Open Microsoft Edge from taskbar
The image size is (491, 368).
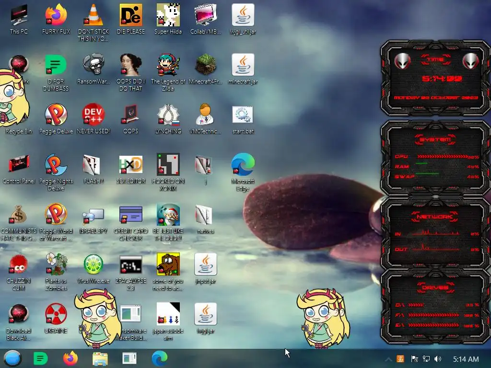160,358
